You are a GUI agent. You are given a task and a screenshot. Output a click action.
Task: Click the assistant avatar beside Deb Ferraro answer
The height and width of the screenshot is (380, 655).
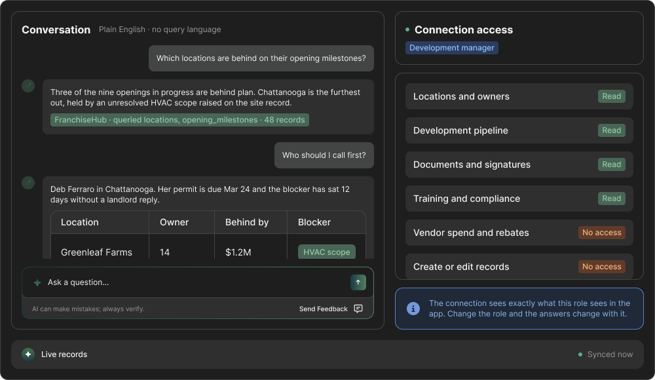tap(28, 183)
